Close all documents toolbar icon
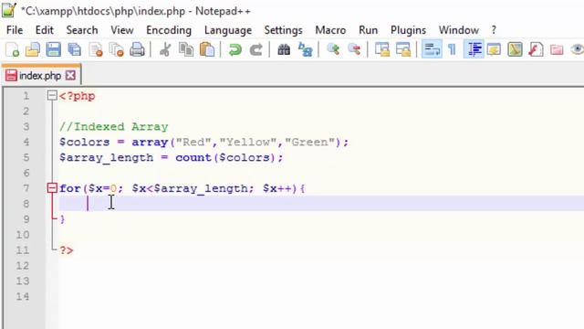Screen dimensions: 584x329 click(117, 49)
